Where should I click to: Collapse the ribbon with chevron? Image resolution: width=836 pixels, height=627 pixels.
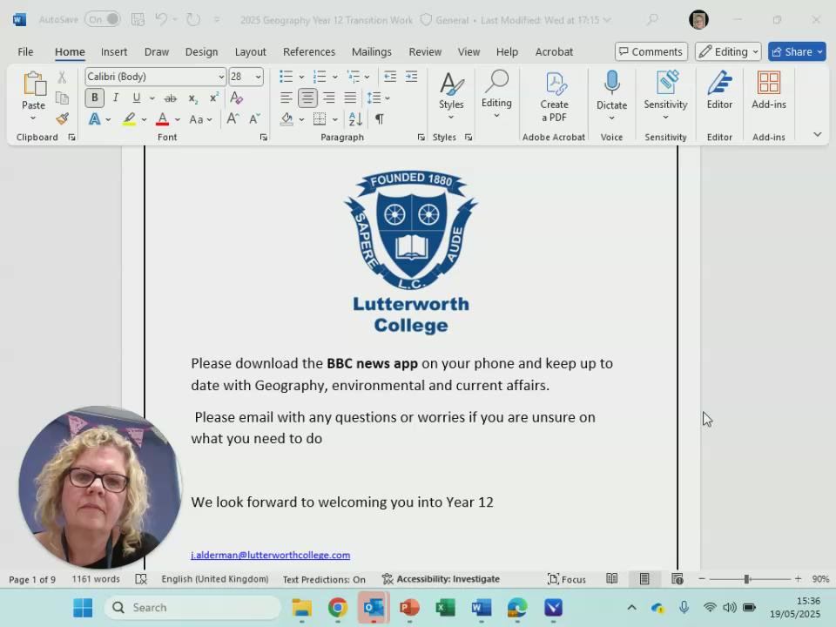coord(818,134)
